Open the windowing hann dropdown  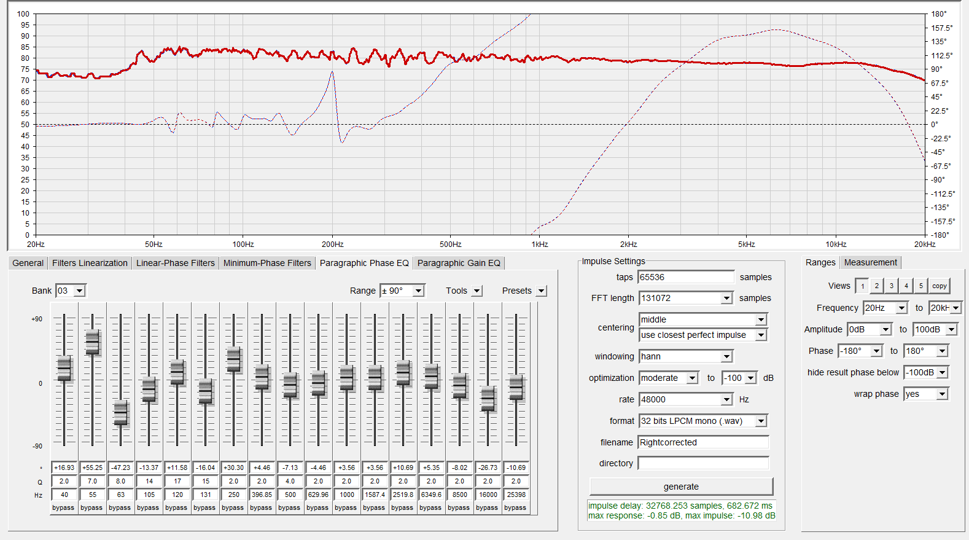[x=726, y=356]
